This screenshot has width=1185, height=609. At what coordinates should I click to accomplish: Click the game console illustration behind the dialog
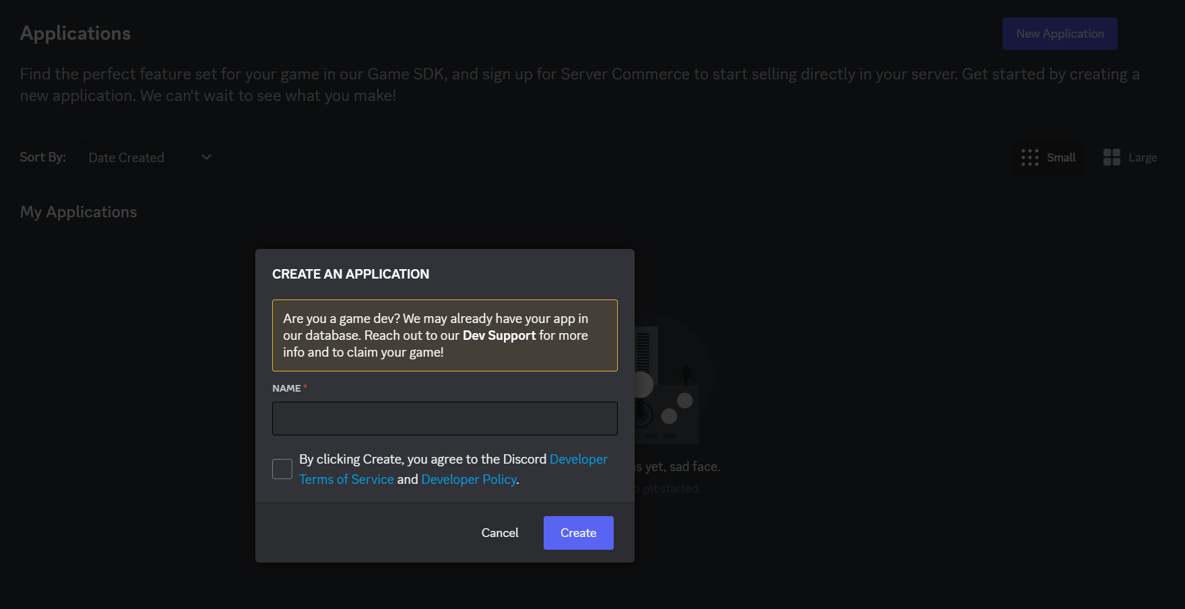tap(667, 384)
